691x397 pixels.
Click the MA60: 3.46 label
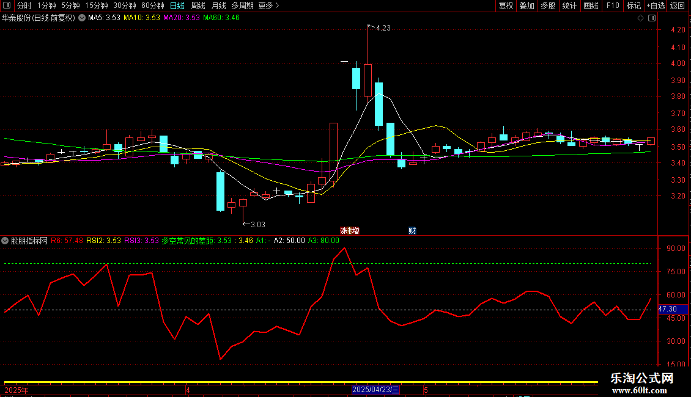point(221,18)
